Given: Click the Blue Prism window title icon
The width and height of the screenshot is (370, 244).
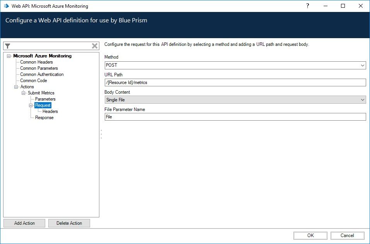Looking at the screenshot, I should click(x=6, y=6).
